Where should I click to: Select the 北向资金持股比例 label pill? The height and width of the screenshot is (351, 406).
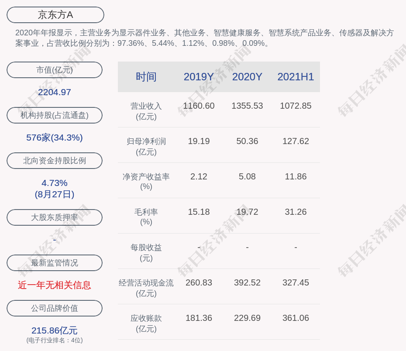point(55,161)
